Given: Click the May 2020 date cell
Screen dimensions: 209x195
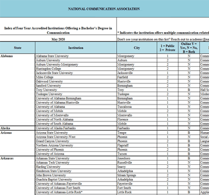Looking at the screenshot, I should [x=58, y=39].
